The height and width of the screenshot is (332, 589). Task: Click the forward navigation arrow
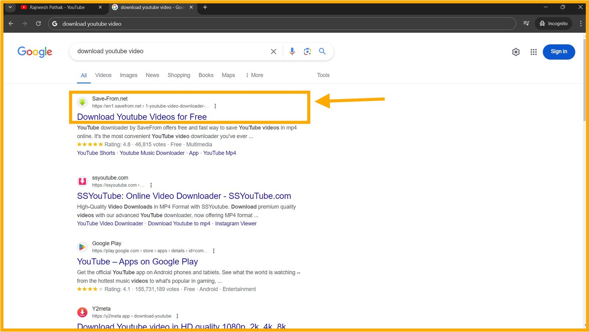25,24
